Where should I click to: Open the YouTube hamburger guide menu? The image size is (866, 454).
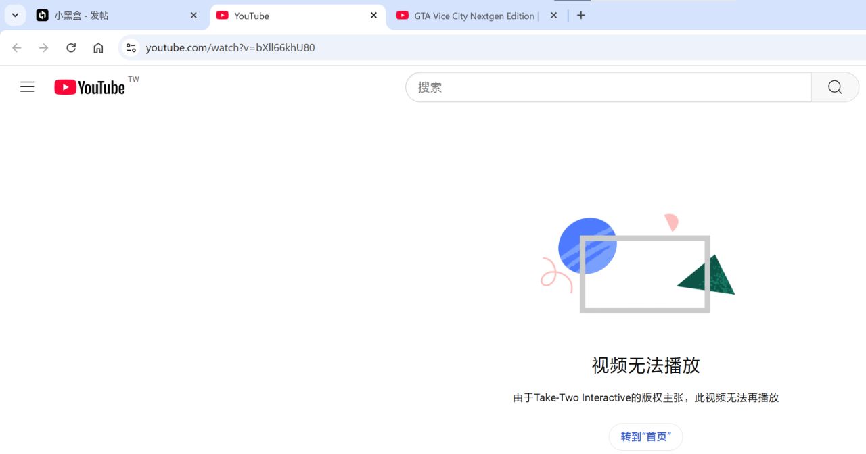point(27,86)
